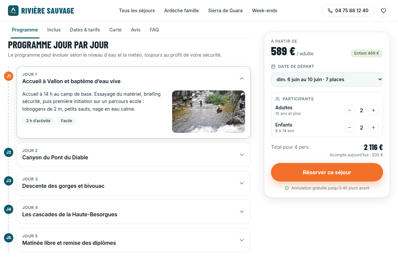The height and width of the screenshot is (265, 398).
Task: Click the shield icon beside Annulation gratuite
Action: 287,188
